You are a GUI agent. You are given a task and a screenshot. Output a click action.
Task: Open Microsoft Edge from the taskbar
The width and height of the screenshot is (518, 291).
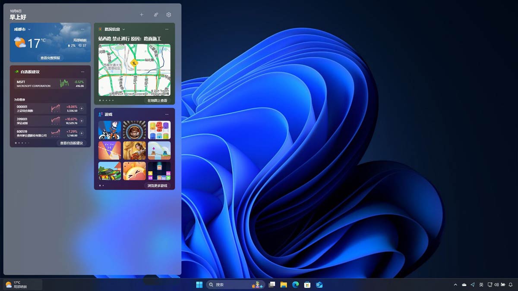(x=296, y=285)
